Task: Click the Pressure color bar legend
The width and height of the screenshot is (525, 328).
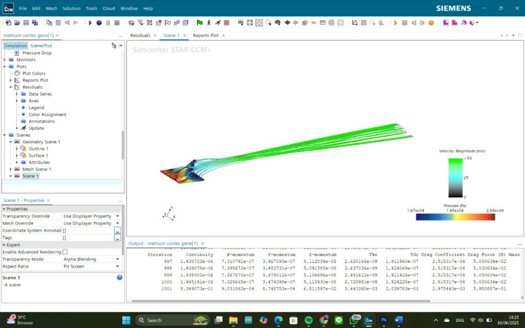Action: click(455, 217)
